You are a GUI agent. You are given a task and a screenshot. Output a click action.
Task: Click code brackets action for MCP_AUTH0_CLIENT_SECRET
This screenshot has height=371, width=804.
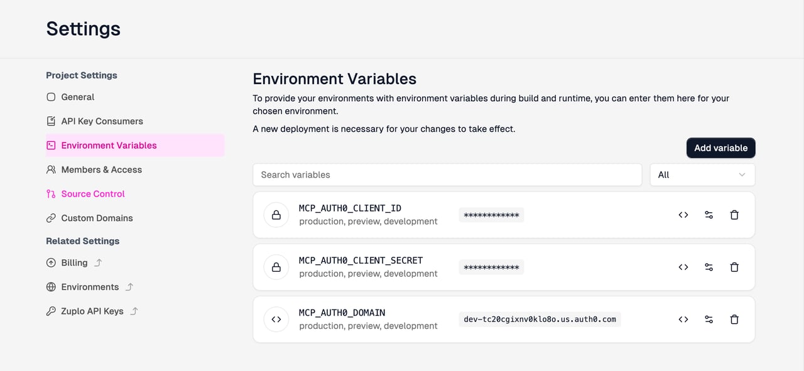click(x=683, y=267)
